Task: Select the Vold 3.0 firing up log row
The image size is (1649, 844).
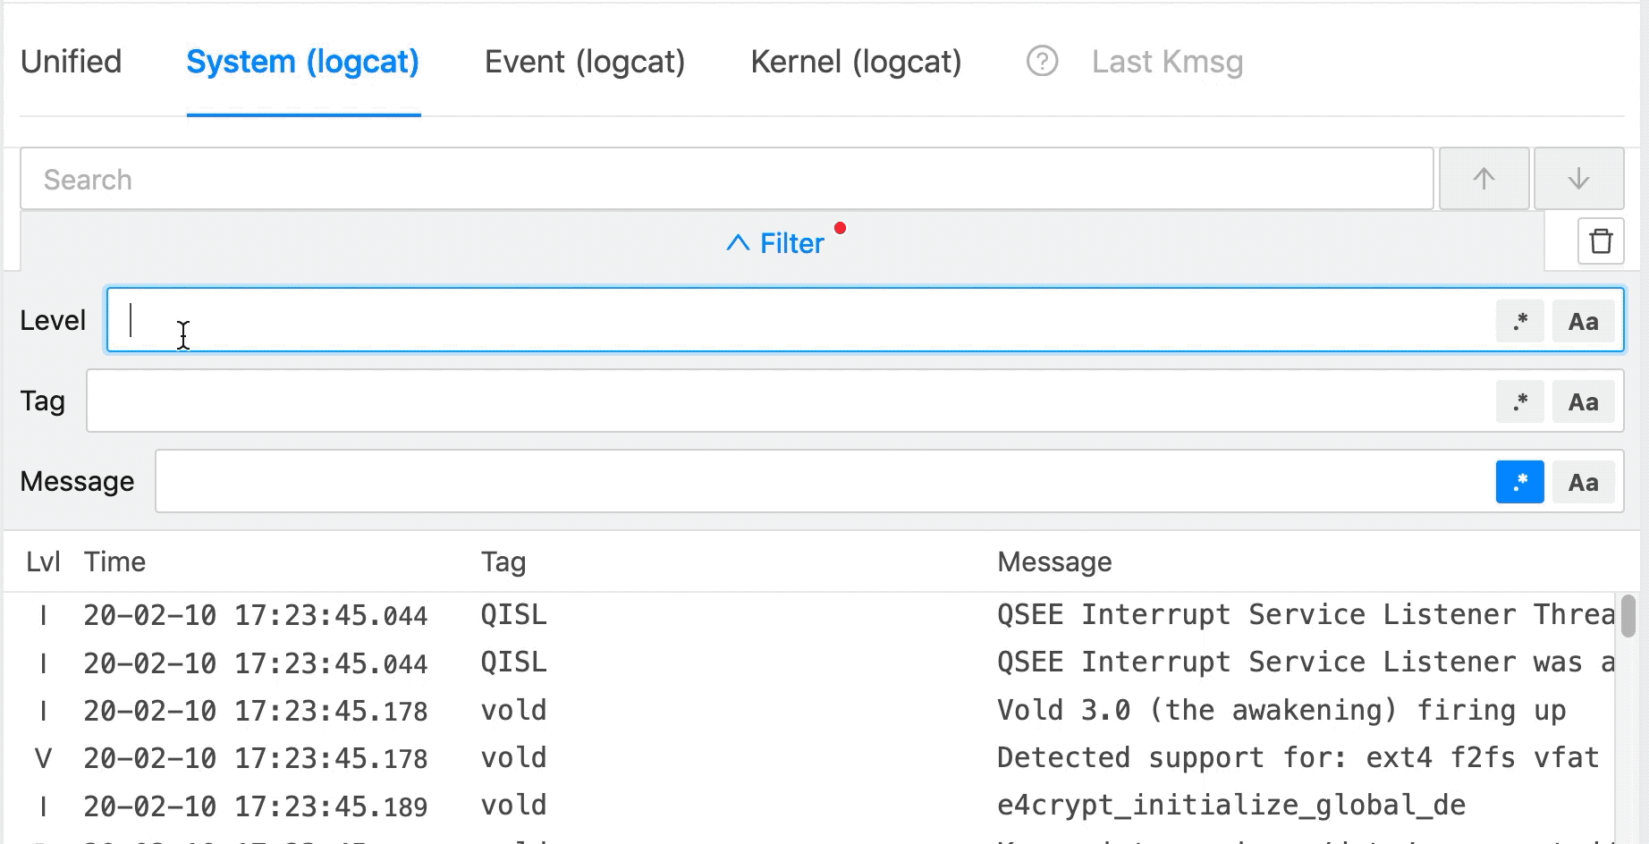Action: (805, 711)
